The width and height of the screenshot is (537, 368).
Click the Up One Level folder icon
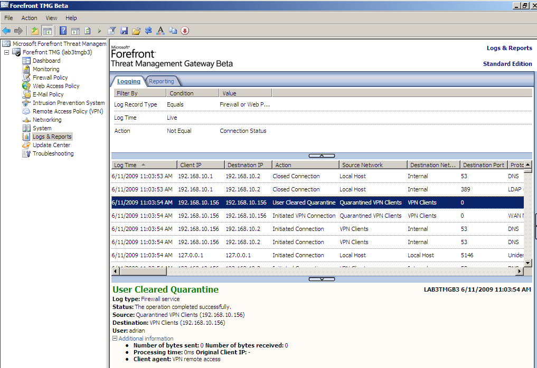[35, 31]
